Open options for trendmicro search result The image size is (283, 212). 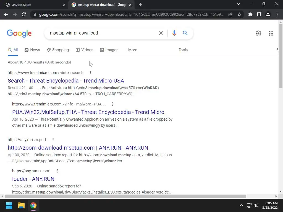[90, 73]
